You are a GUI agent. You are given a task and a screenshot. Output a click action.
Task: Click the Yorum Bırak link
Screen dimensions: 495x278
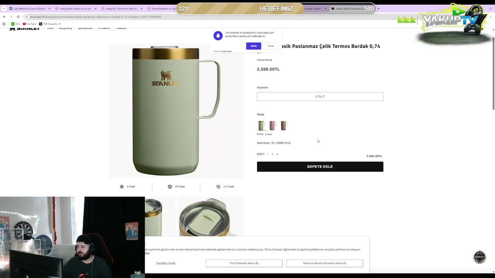click(265, 60)
